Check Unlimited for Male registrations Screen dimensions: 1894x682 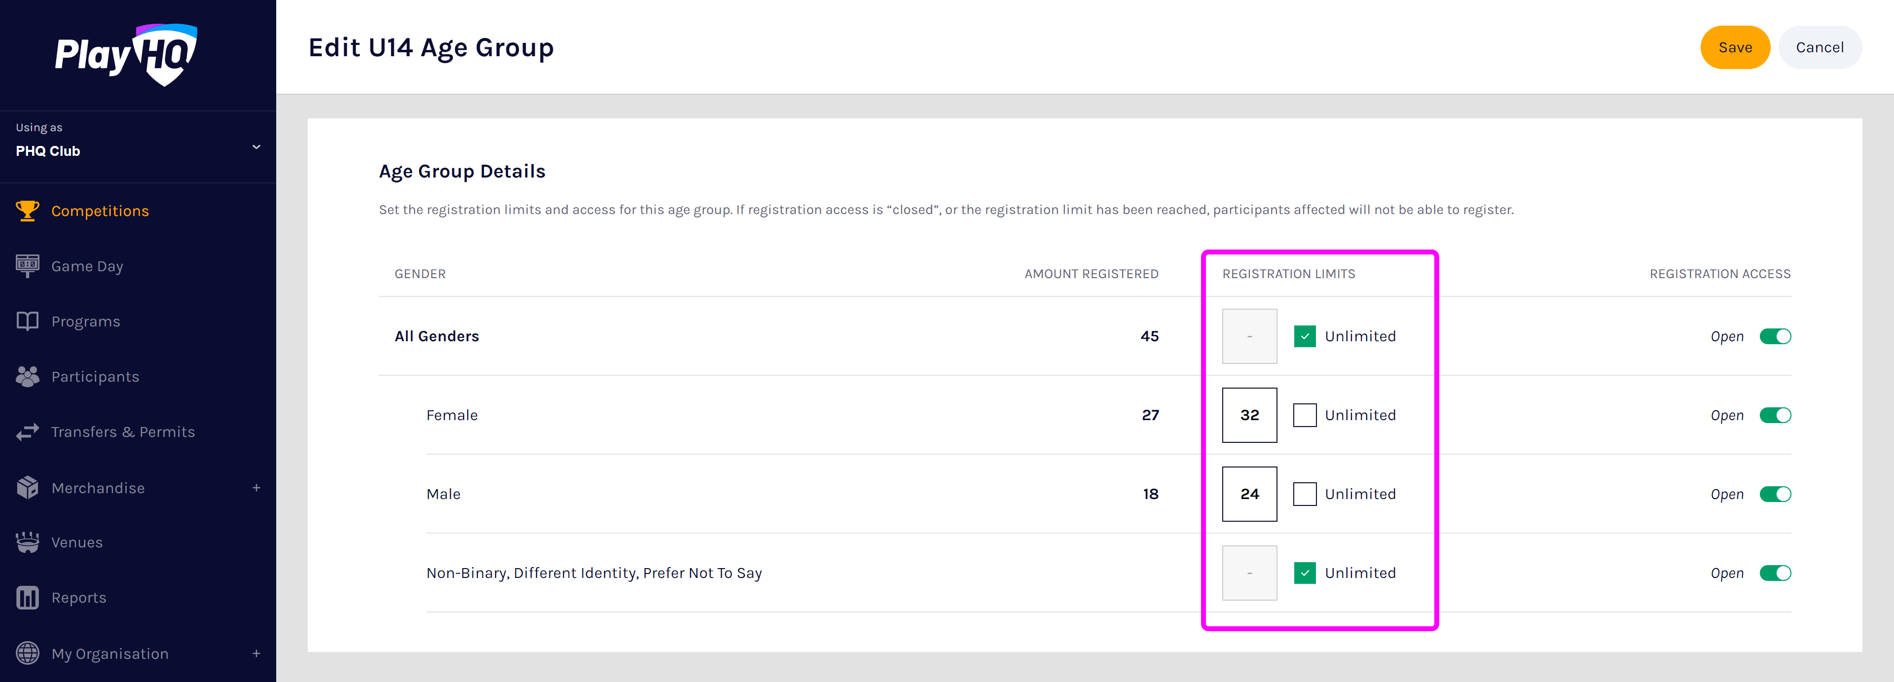coord(1305,494)
